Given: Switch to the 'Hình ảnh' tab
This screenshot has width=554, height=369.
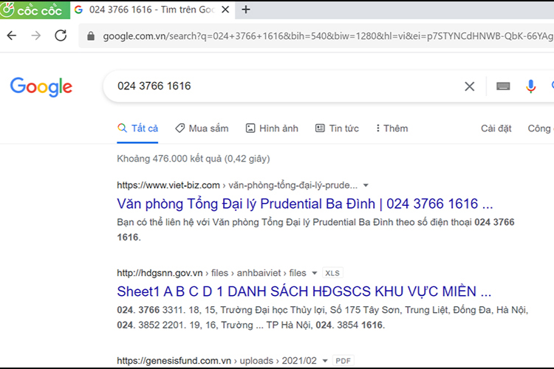Looking at the screenshot, I should (272, 128).
